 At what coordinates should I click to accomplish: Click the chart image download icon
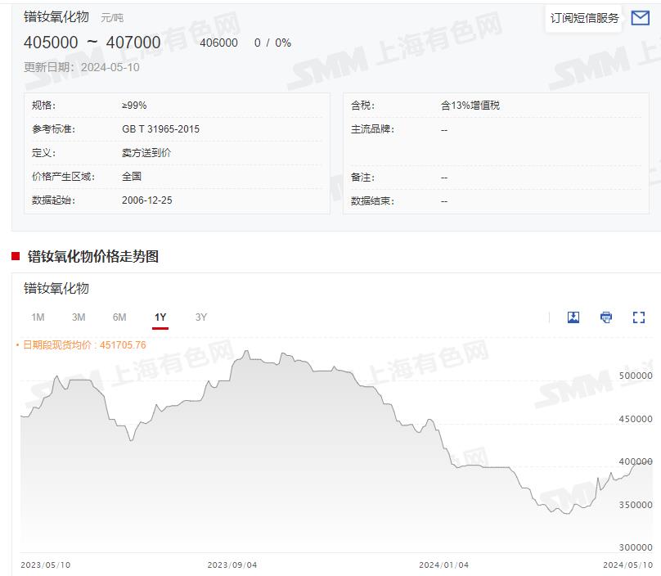tap(573, 317)
